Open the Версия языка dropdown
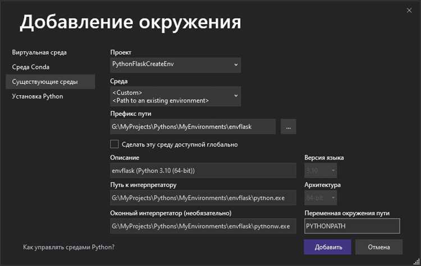Image resolution: width=421 pixels, height=266 pixels. 321,171
